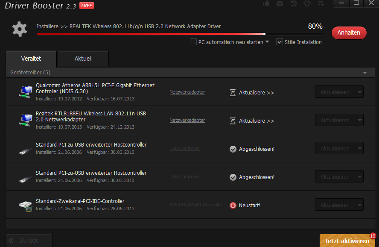The image size is (379, 247).
Task: Click the Driver Booster 2.3 title
Action: pyautogui.click(x=41, y=6)
